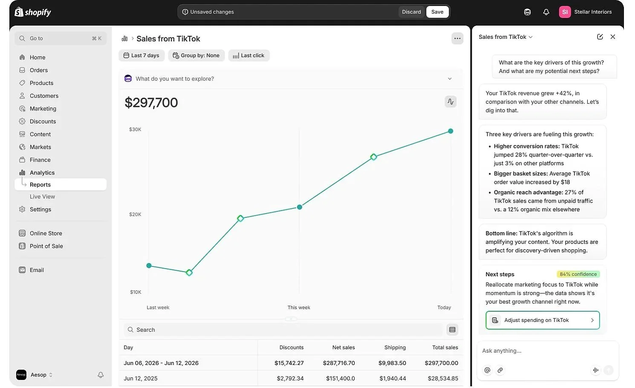Click the Go to search field
635x388 pixels.
click(x=61, y=38)
